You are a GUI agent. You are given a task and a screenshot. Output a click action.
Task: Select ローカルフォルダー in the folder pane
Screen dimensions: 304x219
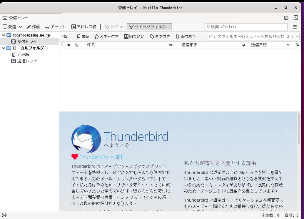click(x=30, y=48)
